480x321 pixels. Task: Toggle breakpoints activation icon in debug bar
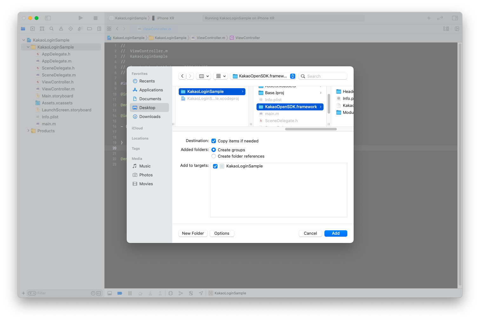pos(120,293)
